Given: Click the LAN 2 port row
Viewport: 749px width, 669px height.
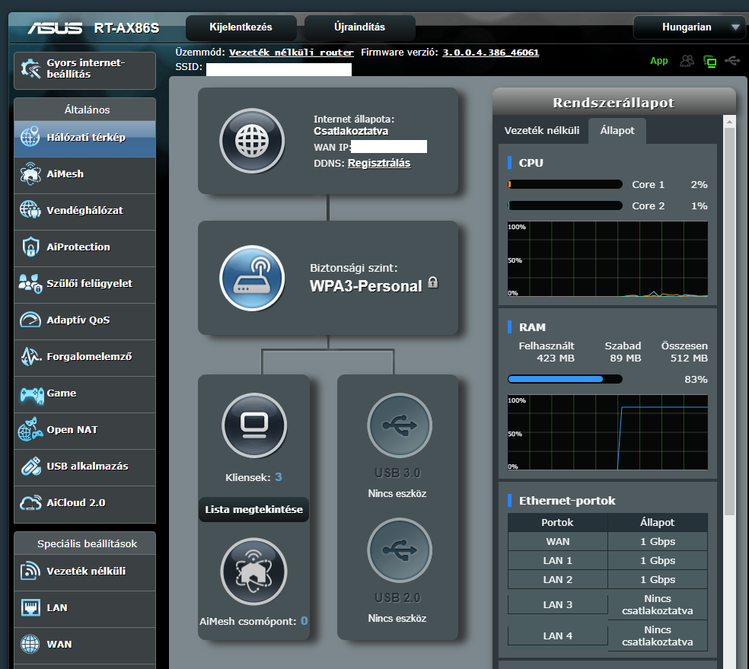Looking at the screenshot, I should coord(607,580).
